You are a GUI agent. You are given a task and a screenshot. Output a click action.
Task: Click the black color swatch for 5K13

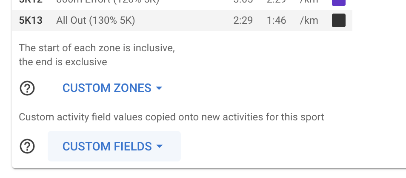pyautogui.click(x=338, y=20)
